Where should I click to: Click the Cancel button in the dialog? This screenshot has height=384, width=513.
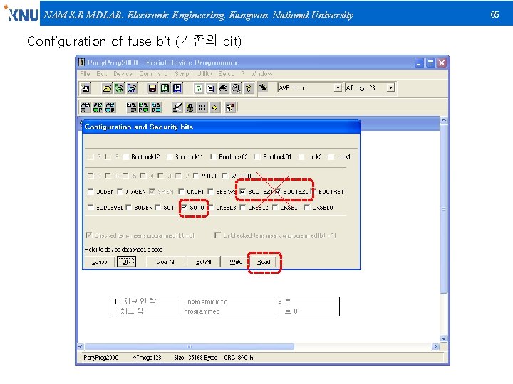click(x=100, y=262)
